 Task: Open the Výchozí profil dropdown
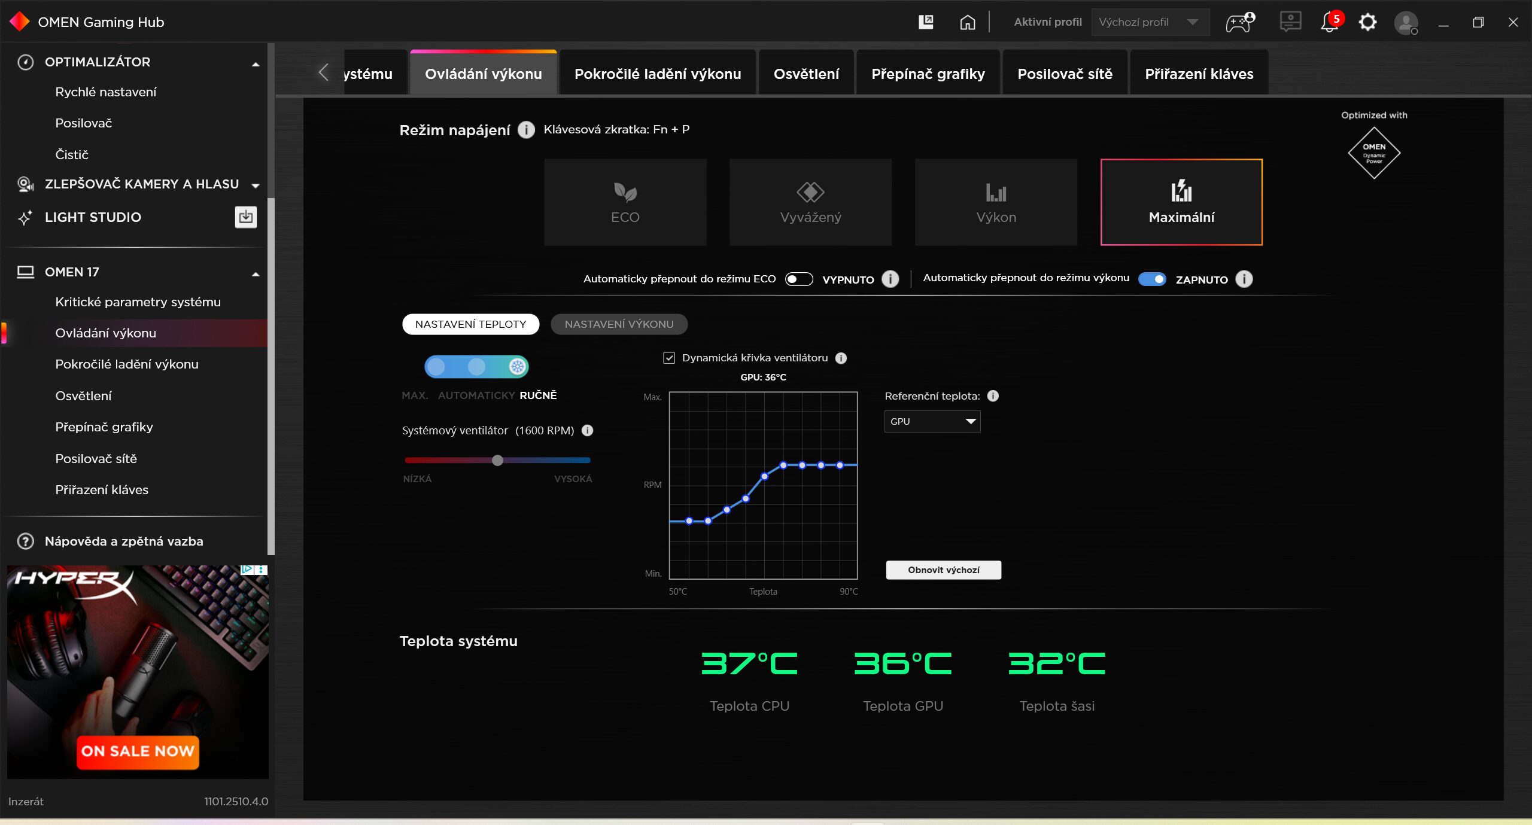coord(1149,22)
